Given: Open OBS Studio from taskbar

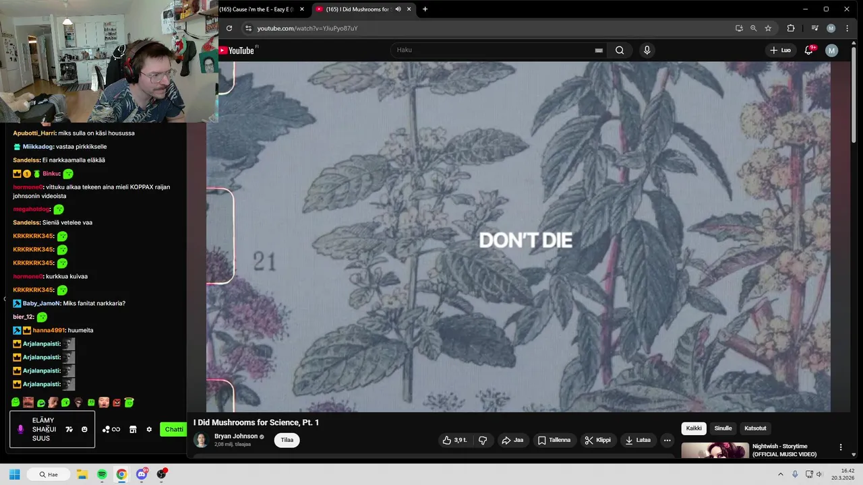Looking at the screenshot, I should coord(162,474).
